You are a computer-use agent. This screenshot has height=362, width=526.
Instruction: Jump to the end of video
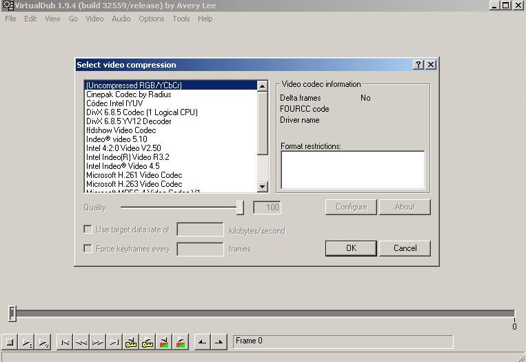[114, 342]
